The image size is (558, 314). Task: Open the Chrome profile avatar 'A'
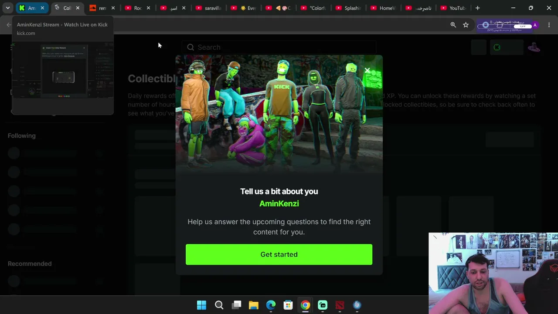click(535, 25)
